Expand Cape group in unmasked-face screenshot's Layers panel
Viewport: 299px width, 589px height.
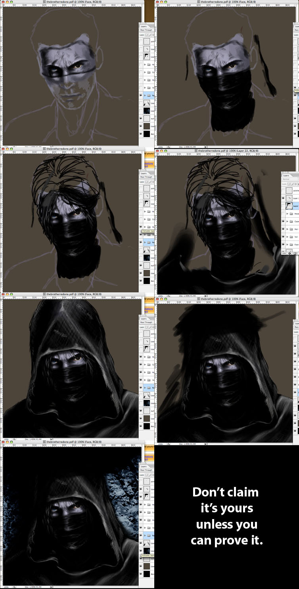[145, 72]
